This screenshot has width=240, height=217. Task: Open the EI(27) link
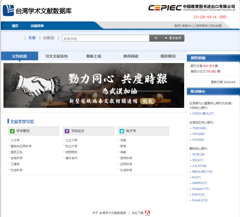pos(196,177)
